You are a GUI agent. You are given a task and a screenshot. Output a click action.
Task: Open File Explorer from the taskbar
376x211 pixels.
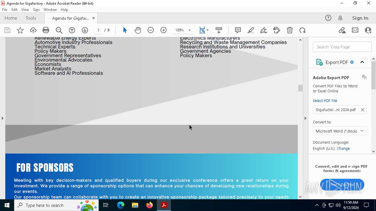135,205
